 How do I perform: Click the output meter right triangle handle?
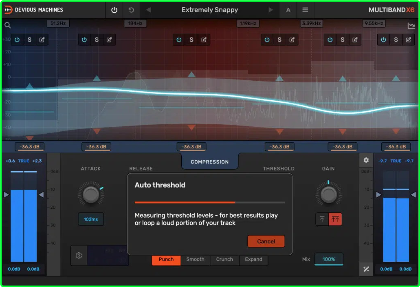(x=413, y=195)
